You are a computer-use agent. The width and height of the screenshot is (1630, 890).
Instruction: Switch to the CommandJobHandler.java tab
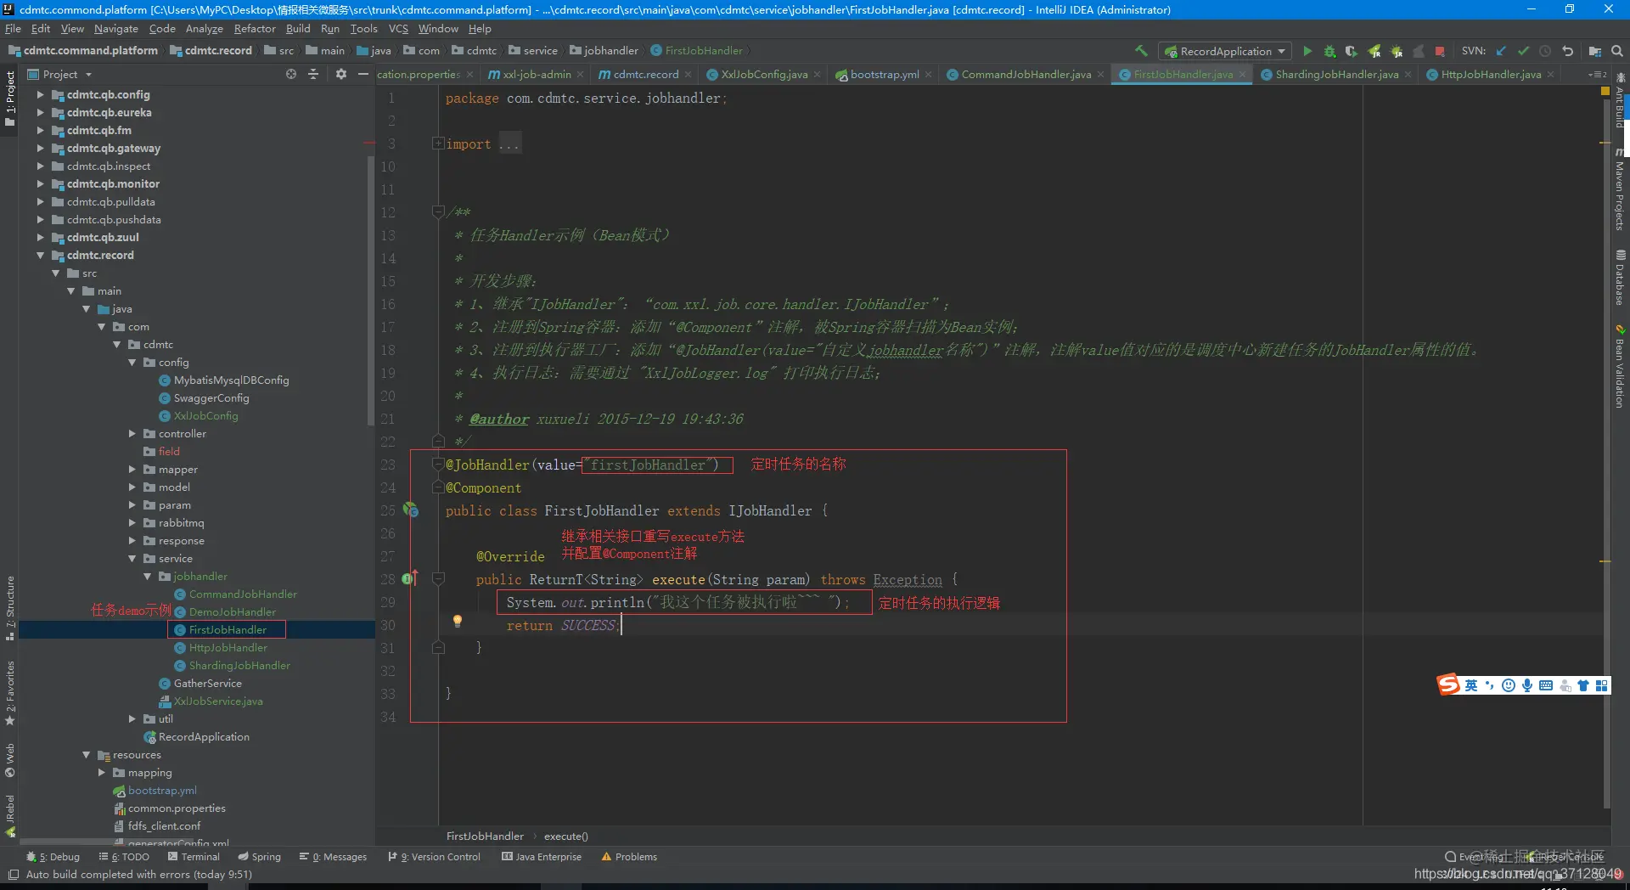click(x=1026, y=75)
